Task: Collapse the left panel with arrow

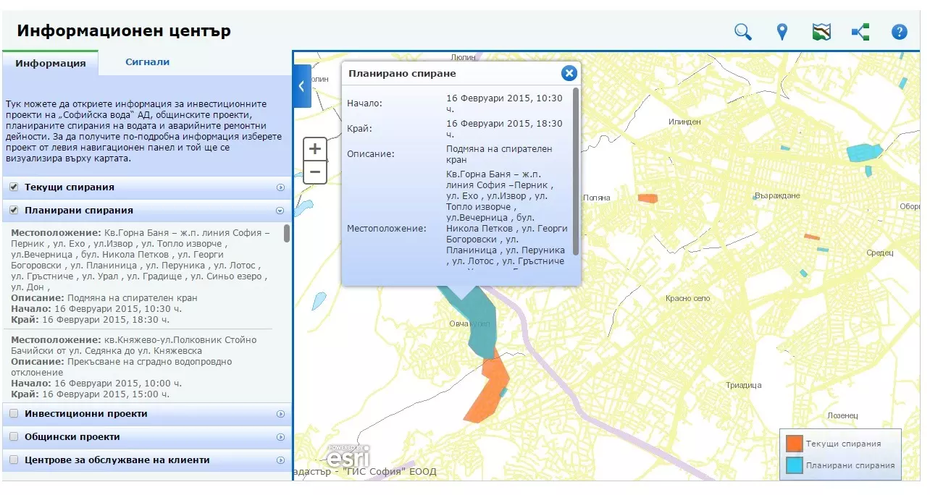Action: tap(302, 86)
